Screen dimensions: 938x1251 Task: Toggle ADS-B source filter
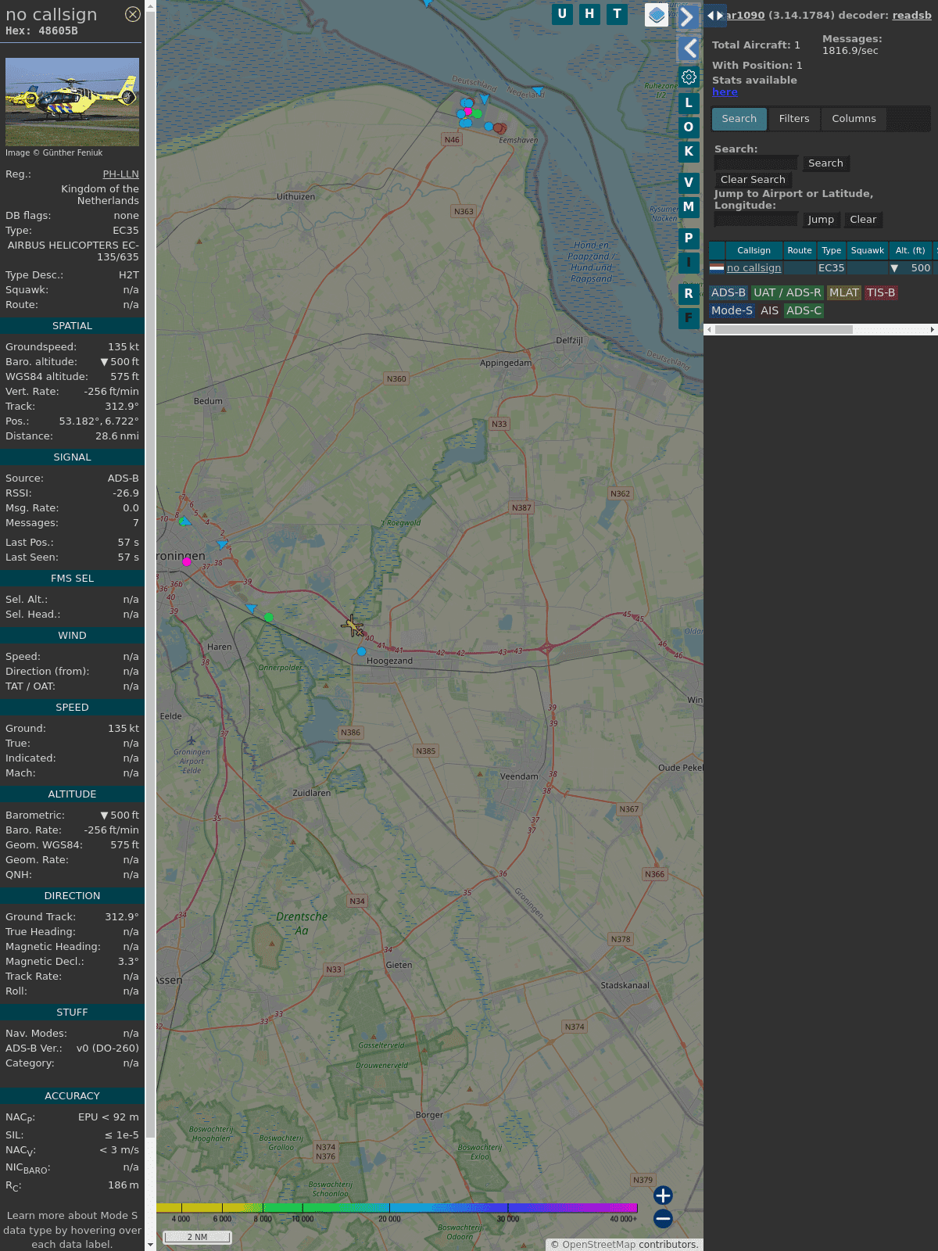[x=728, y=292]
